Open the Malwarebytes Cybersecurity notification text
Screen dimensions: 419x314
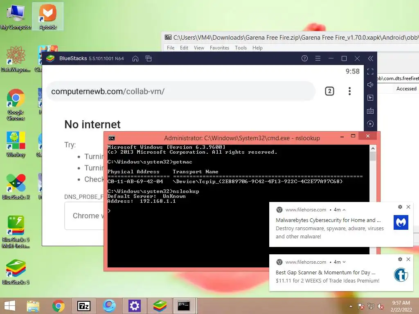[x=328, y=220]
